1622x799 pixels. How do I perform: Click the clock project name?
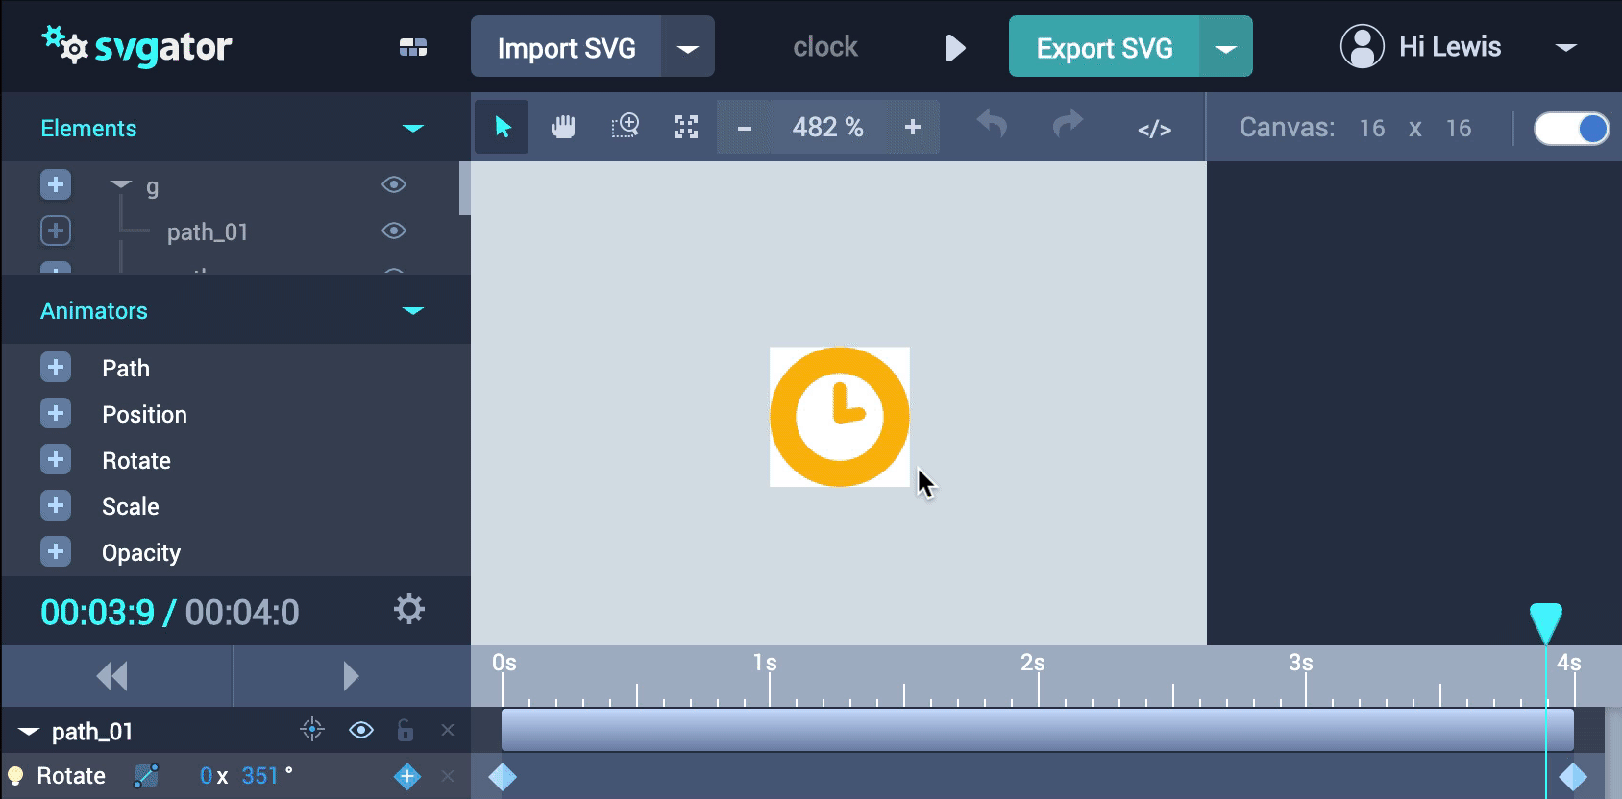pos(825,46)
